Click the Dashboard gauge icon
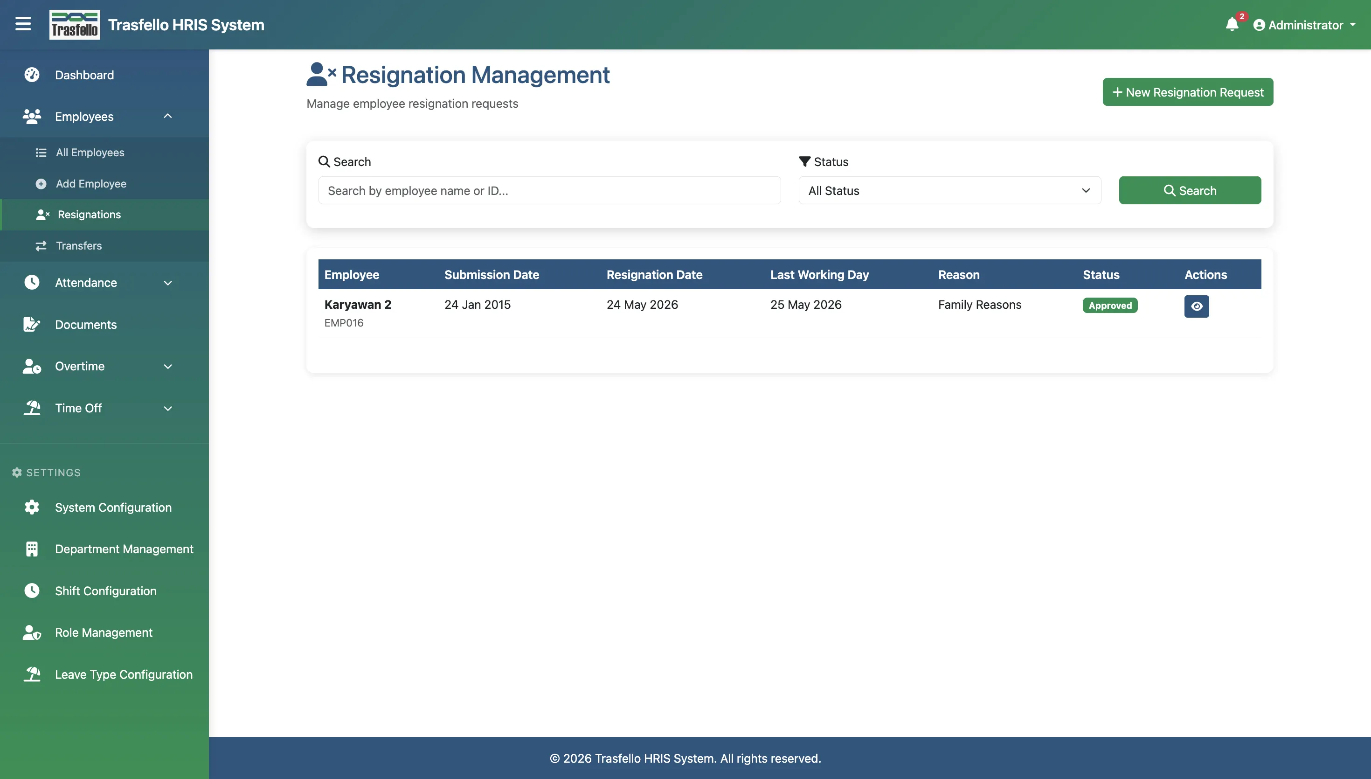This screenshot has width=1371, height=779. pyautogui.click(x=32, y=75)
